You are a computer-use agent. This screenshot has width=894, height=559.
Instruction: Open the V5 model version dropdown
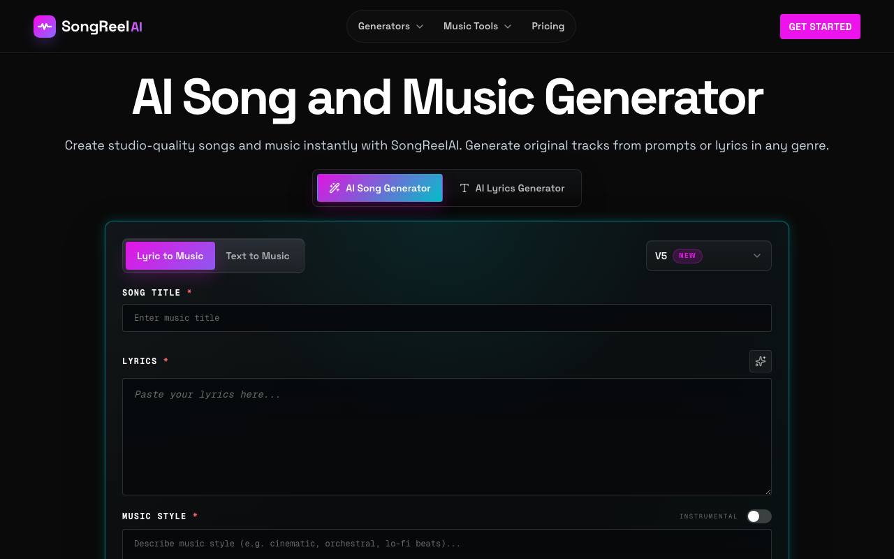pos(709,256)
